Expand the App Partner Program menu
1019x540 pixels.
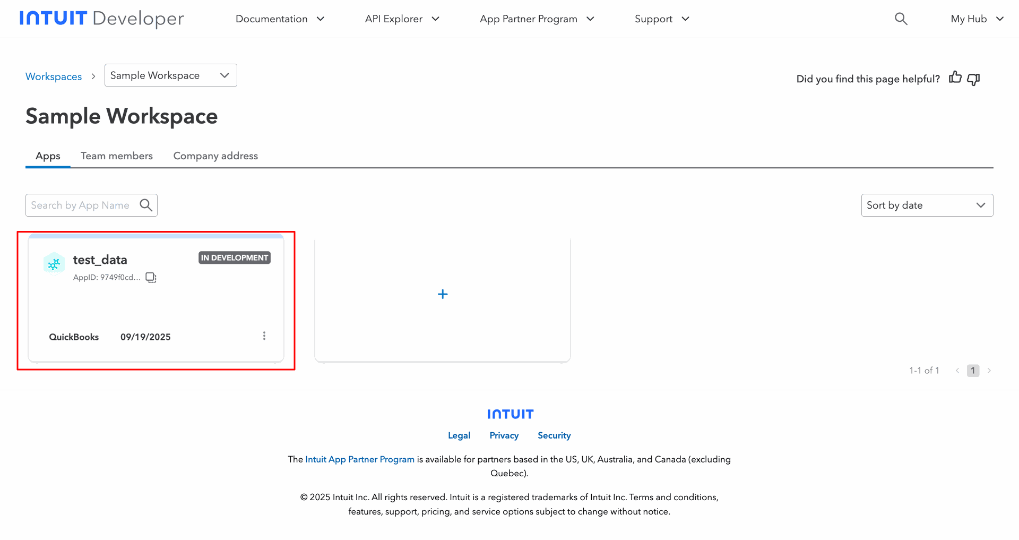click(x=537, y=19)
